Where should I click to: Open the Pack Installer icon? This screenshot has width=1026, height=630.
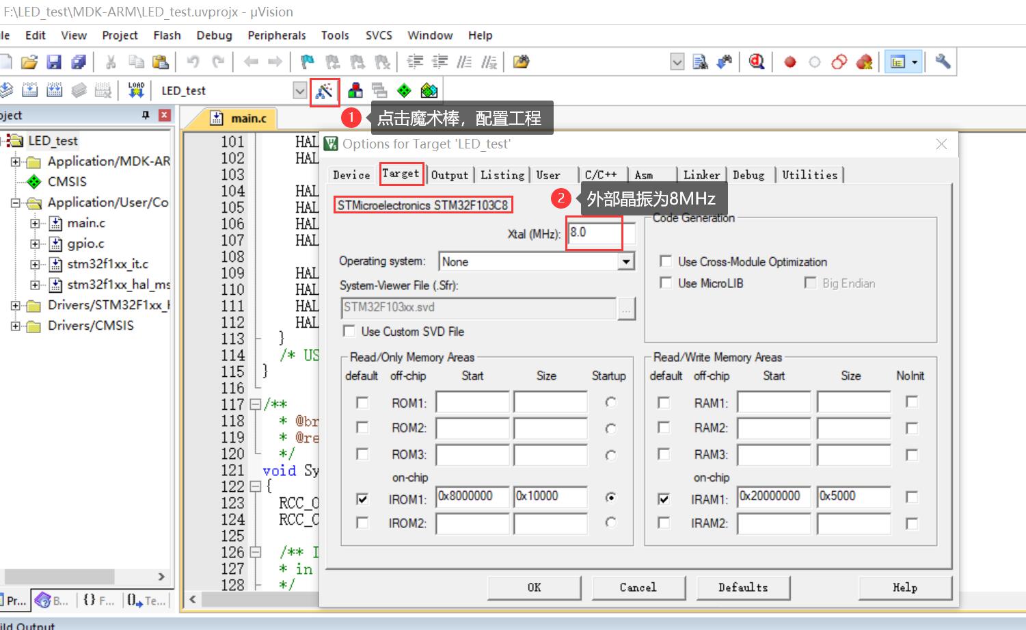coord(429,90)
